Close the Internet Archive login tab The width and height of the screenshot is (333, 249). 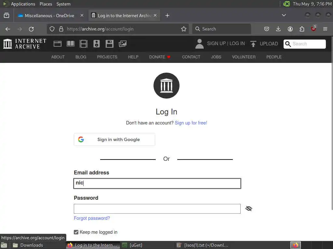[155, 16]
